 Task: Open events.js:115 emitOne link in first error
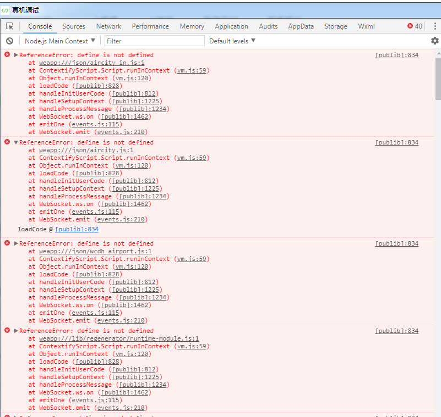[x=95, y=124]
